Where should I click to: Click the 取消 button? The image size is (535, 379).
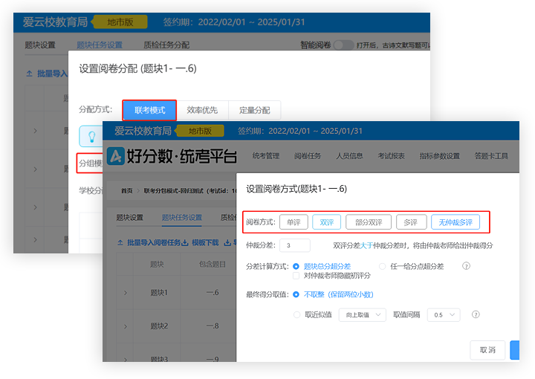coord(487,350)
